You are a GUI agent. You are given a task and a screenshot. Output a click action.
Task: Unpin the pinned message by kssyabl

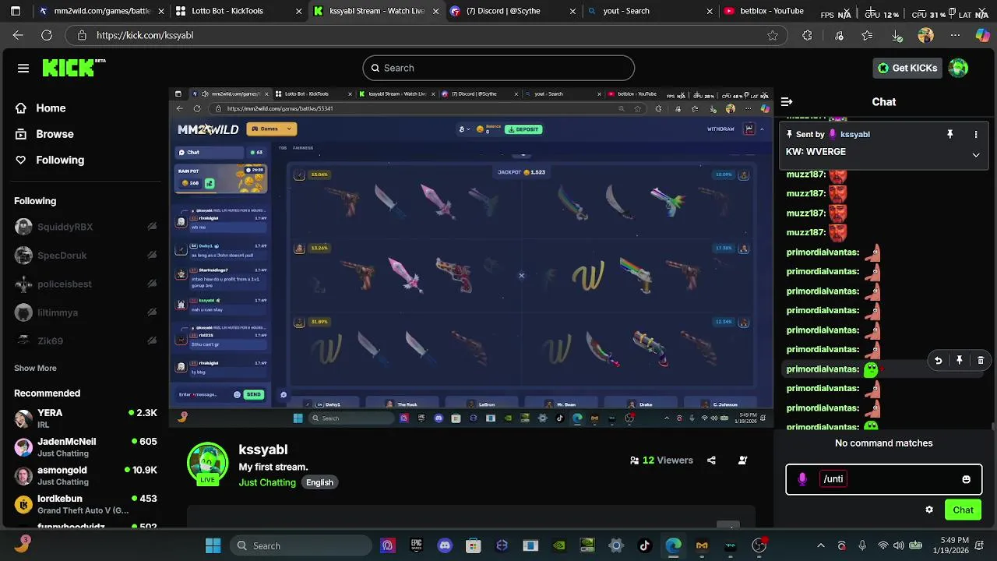point(949,135)
